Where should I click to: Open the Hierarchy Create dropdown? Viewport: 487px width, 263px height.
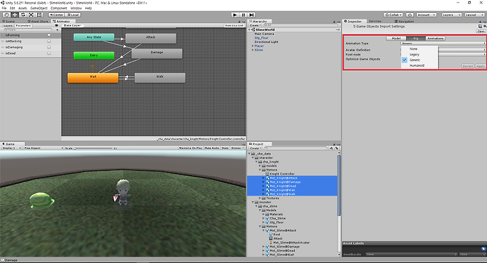pyautogui.click(x=255, y=26)
